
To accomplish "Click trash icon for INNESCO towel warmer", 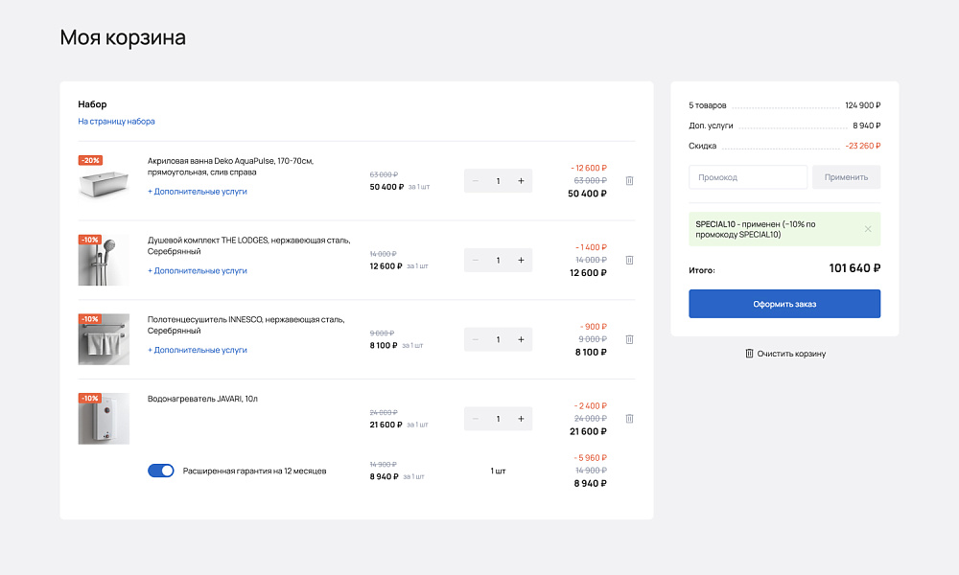I will click(629, 339).
